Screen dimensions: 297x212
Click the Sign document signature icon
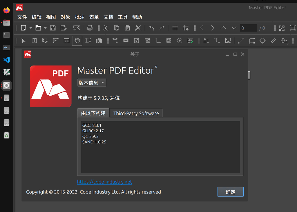pyautogui.click(x=284, y=41)
